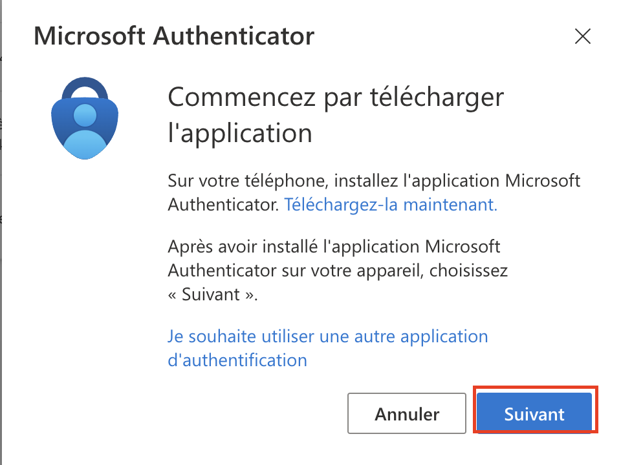The height and width of the screenshot is (465, 621).
Task: Click the text "Après avoir installé l'application Microsoft"
Action: coord(334,247)
